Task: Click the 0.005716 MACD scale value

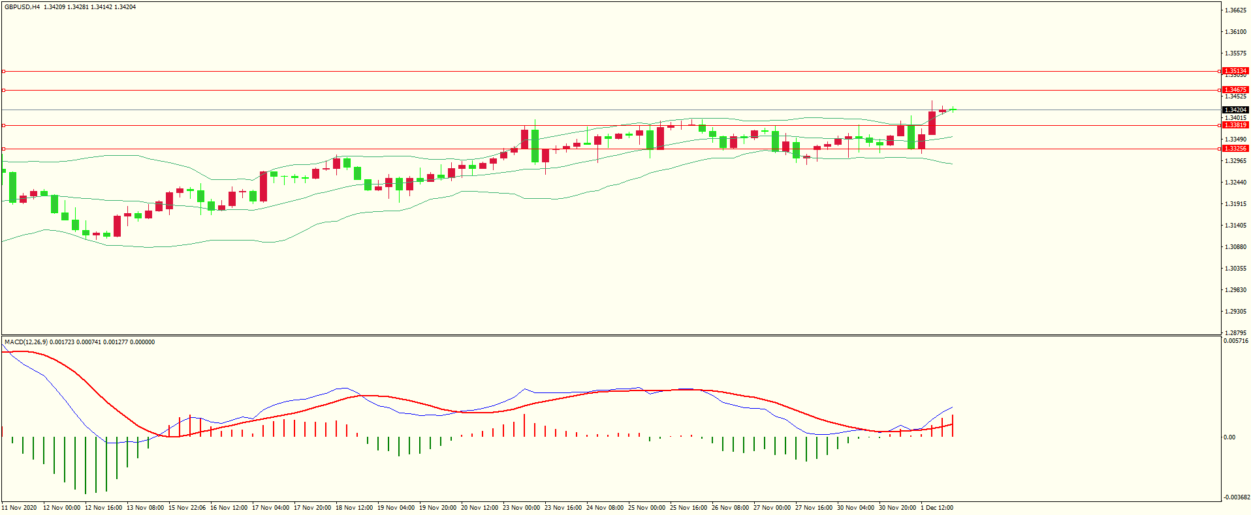Action: [x=1236, y=341]
